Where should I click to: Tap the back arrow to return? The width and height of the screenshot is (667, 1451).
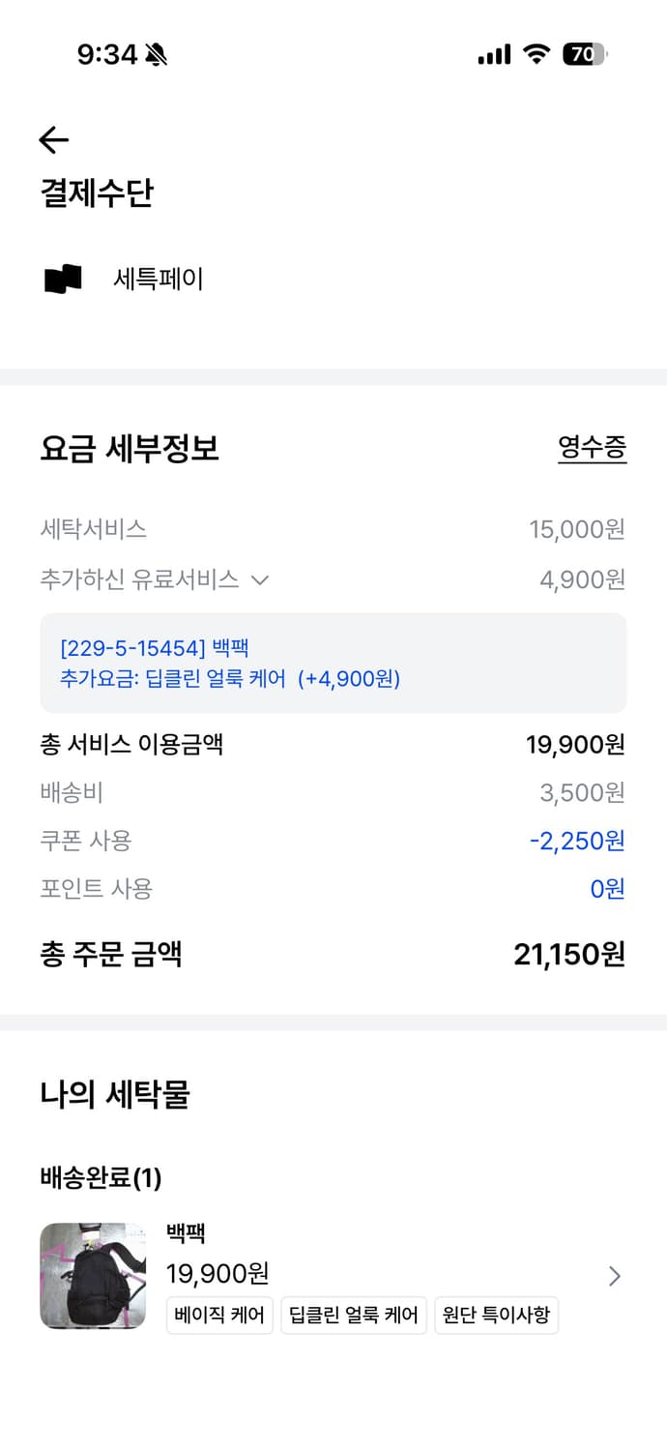click(x=54, y=140)
